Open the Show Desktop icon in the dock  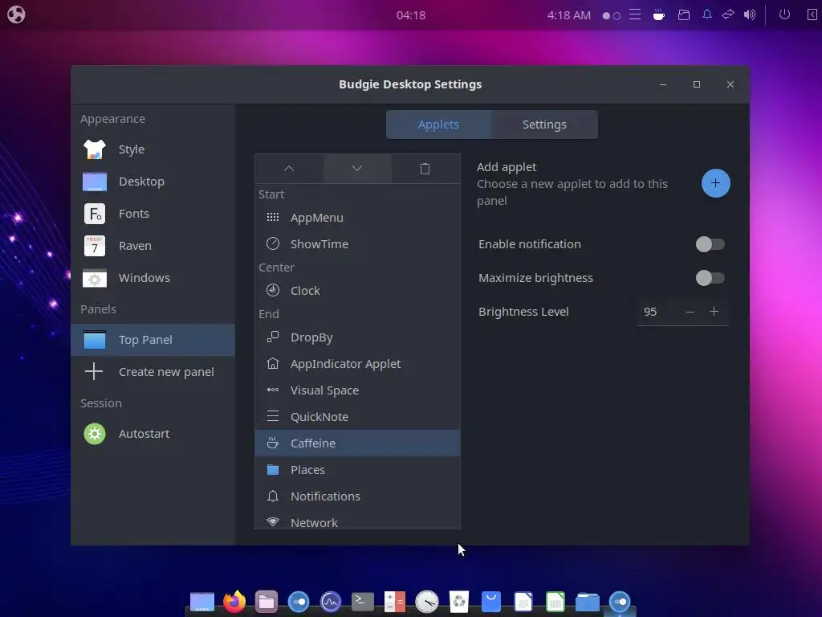pos(201,602)
